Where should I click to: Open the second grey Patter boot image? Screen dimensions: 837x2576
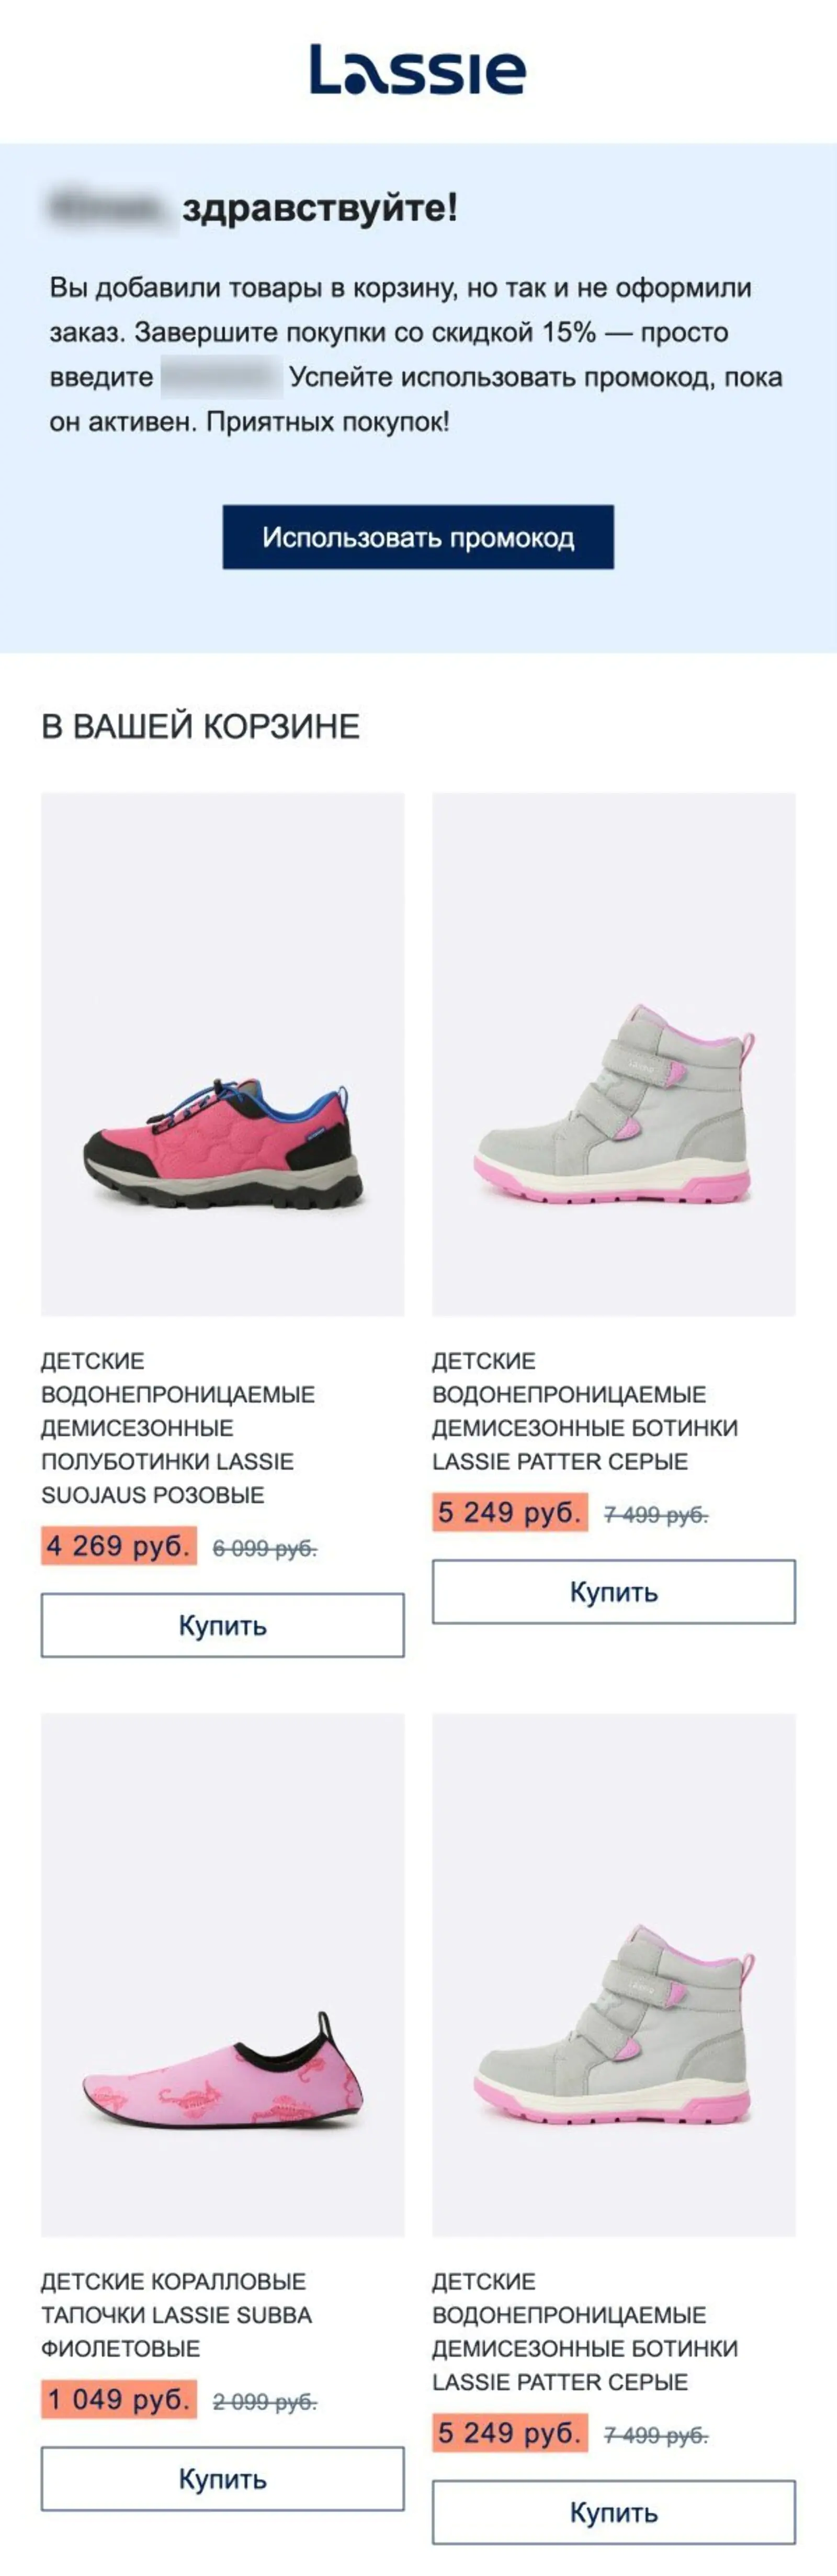pyautogui.click(x=614, y=1975)
